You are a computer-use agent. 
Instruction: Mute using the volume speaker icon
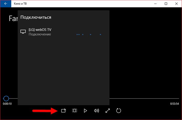pos(96,111)
